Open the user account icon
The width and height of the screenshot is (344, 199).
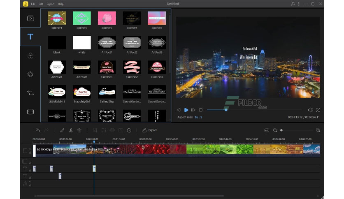point(293,4)
